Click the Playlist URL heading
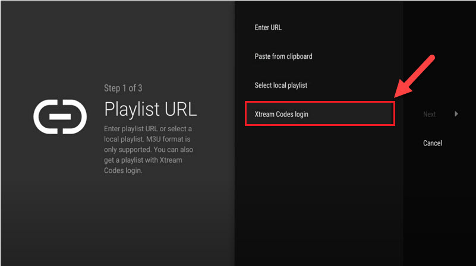Viewport: 476px width, 266px height. coord(150,109)
